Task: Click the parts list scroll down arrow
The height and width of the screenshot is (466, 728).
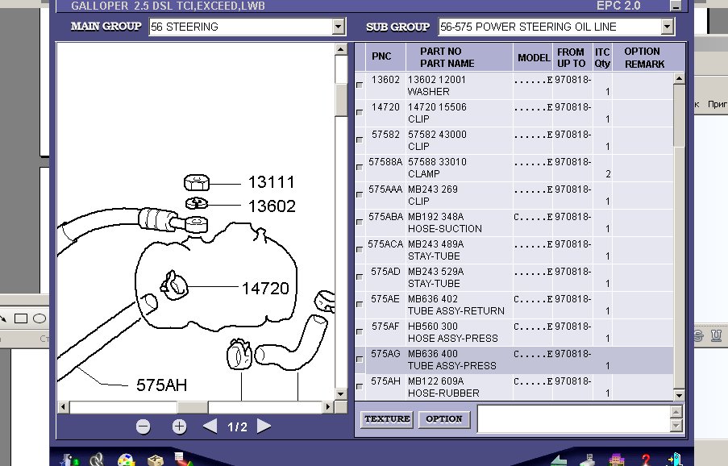Action: click(679, 395)
